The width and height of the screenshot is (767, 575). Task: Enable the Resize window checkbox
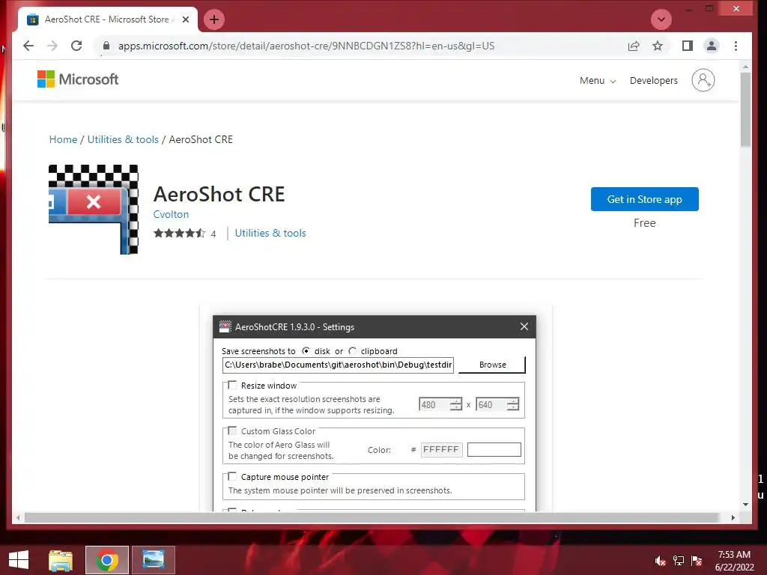tap(232, 386)
